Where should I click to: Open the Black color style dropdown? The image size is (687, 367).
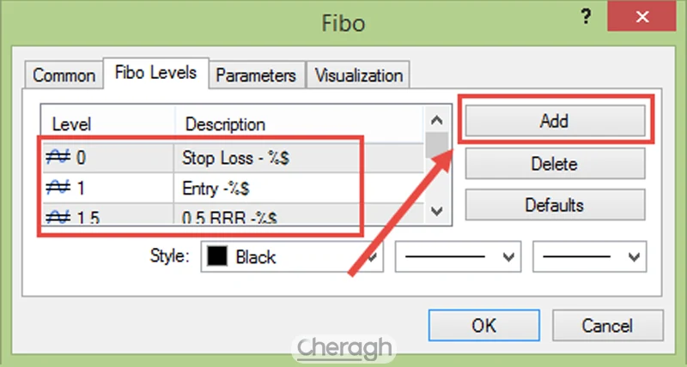point(373,256)
